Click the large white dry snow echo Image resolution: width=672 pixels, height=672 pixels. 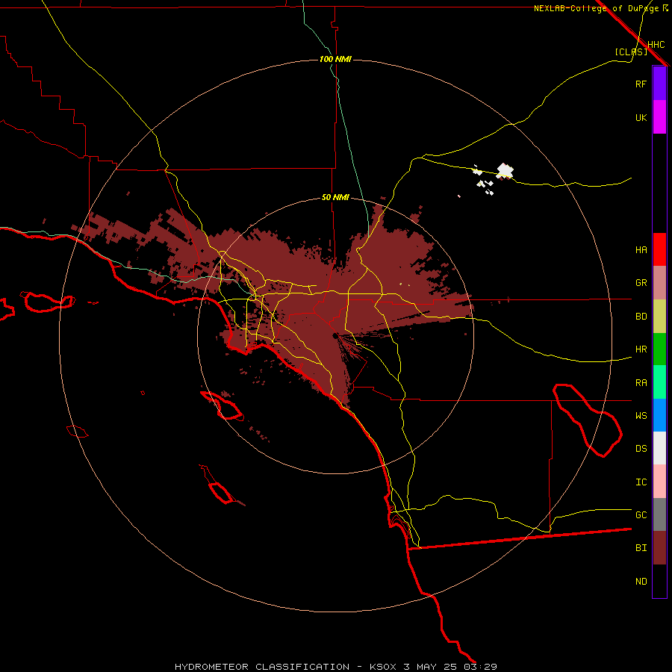pos(505,171)
